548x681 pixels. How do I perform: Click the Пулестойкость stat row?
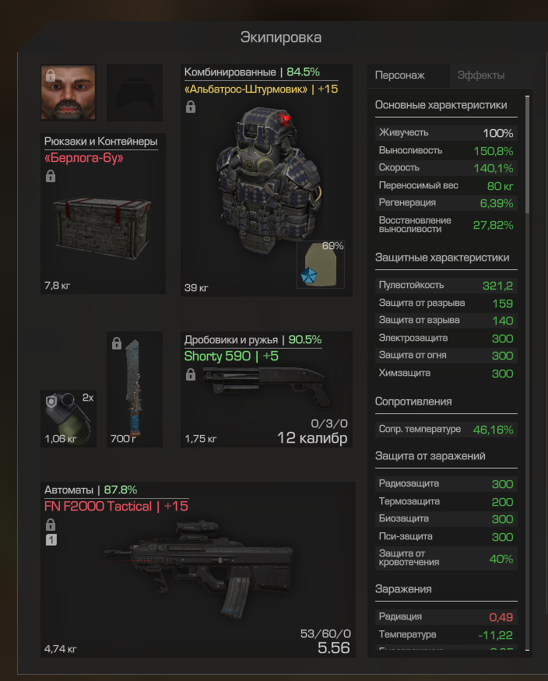446,286
